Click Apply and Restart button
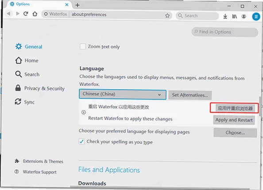Screen dimensions: 263x190 pyautogui.click(x=234, y=120)
